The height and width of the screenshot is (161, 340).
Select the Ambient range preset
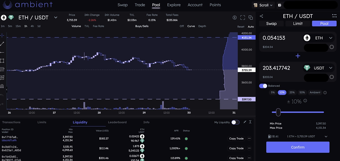[315, 92]
